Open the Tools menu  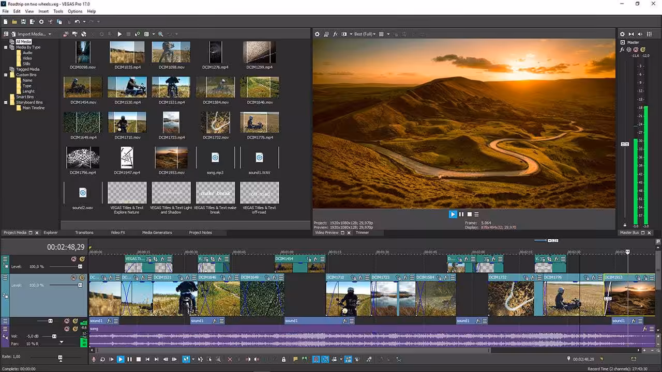(58, 11)
